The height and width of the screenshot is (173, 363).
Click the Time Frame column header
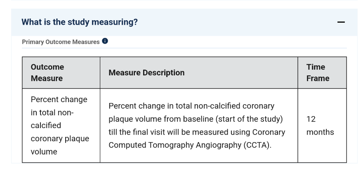coord(318,72)
